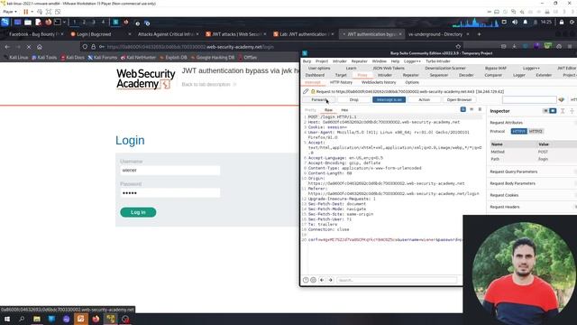Open the notifications bell in the panel
The image size is (577, 325).
pyautogui.click(x=525, y=22)
